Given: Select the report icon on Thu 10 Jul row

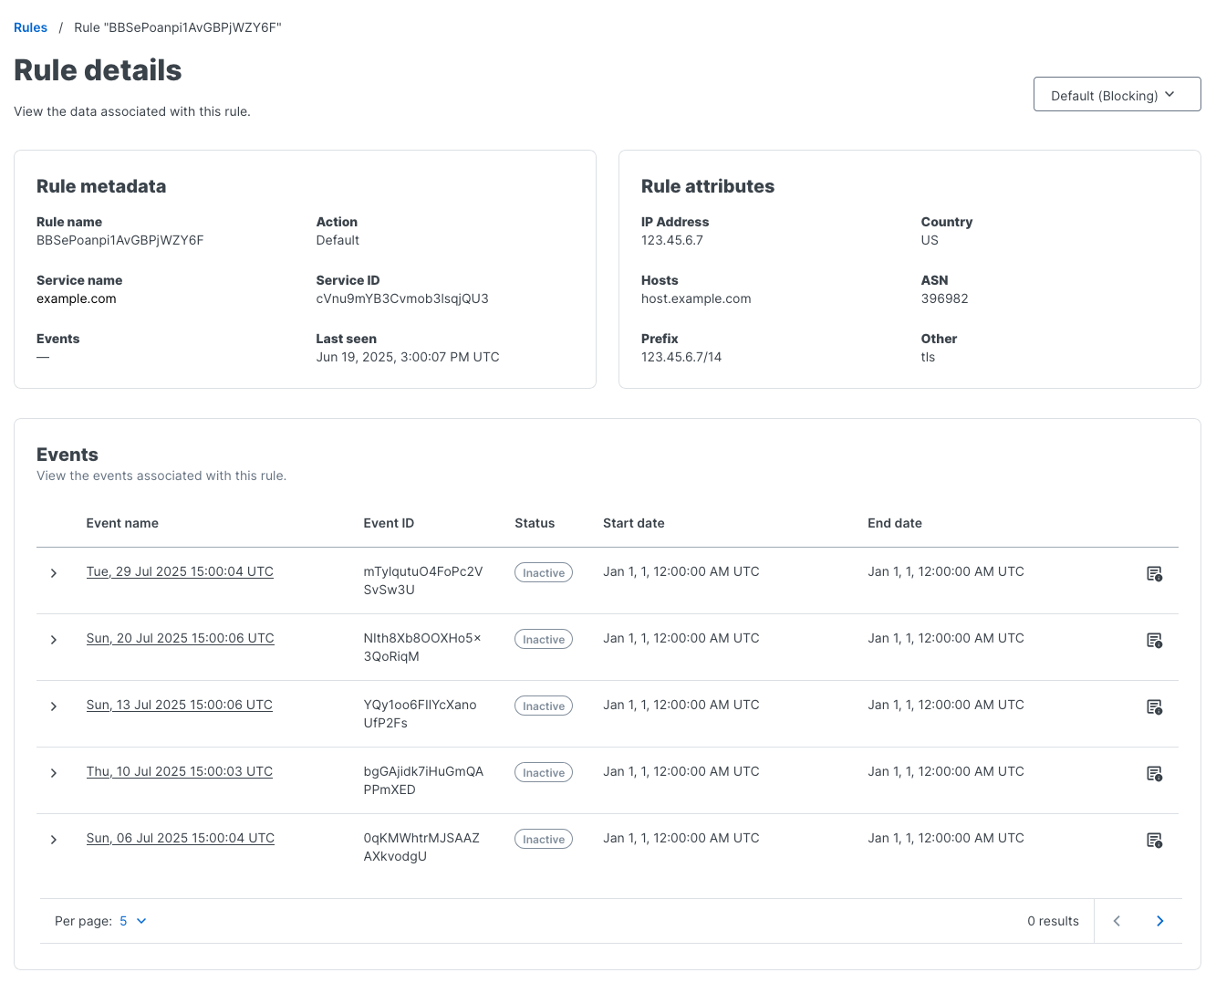Looking at the screenshot, I should (1155, 773).
